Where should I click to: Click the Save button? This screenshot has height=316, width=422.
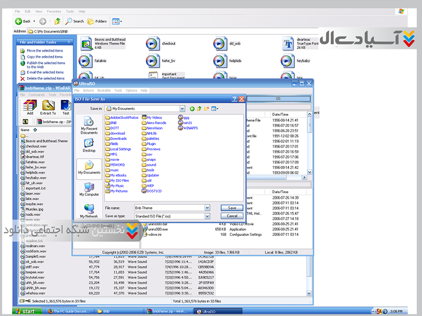232,208
